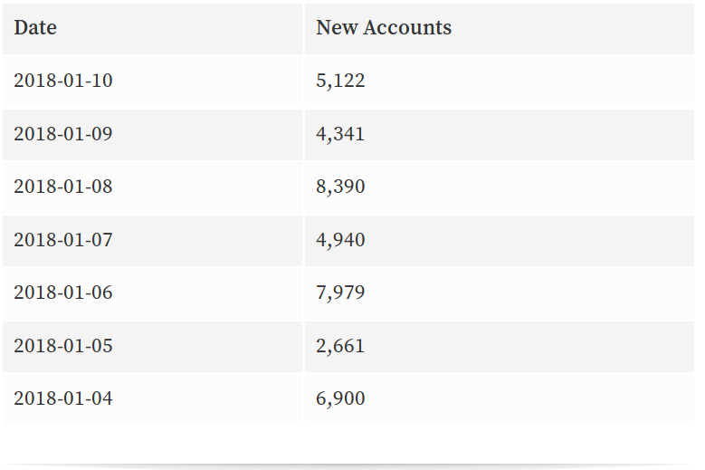The height and width of the screenshot is (470, 705).
Task: Click the divider between Date and New Accounts headers
Action: (303, 28)
